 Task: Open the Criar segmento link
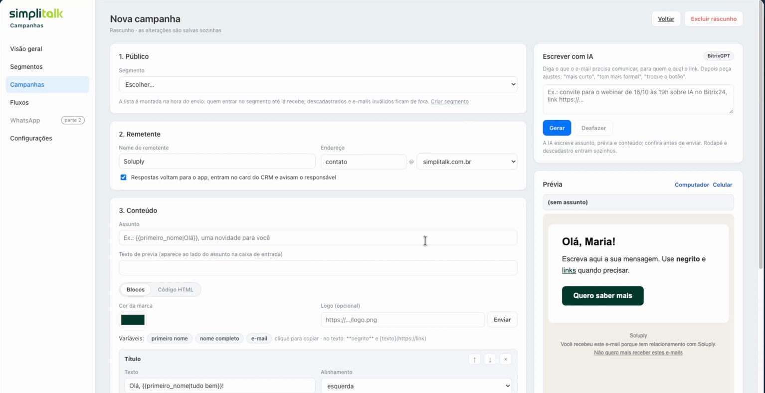[x=449, y=102]
